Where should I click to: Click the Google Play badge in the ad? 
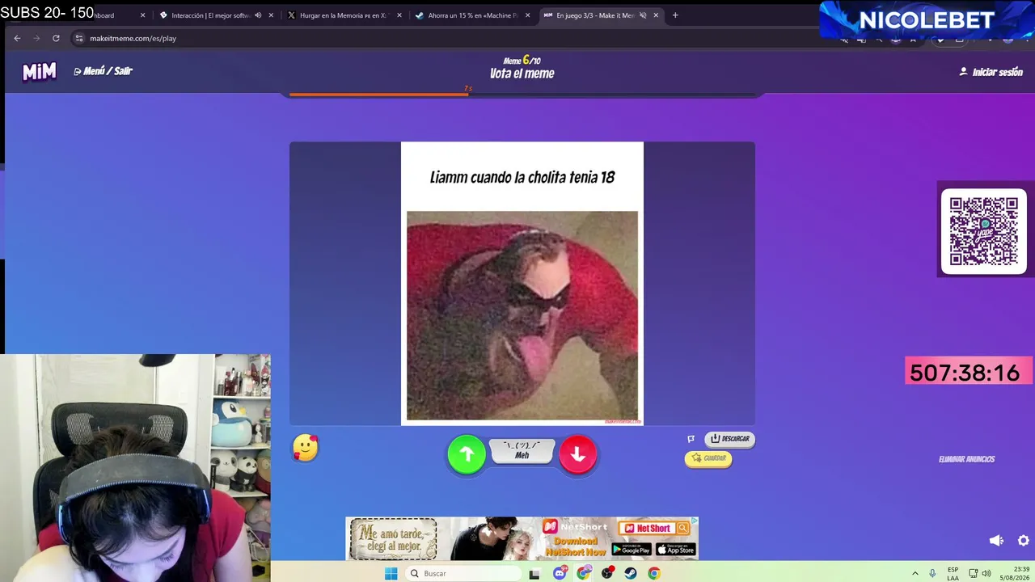click(631, 550)
